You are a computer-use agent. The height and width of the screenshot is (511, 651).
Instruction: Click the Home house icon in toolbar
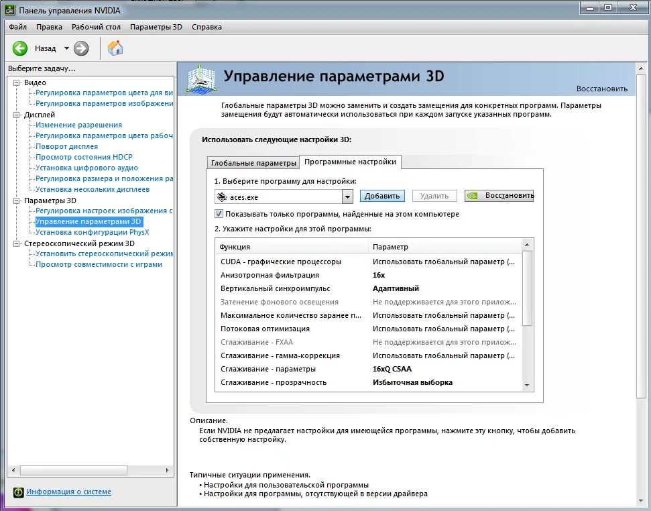115,48
